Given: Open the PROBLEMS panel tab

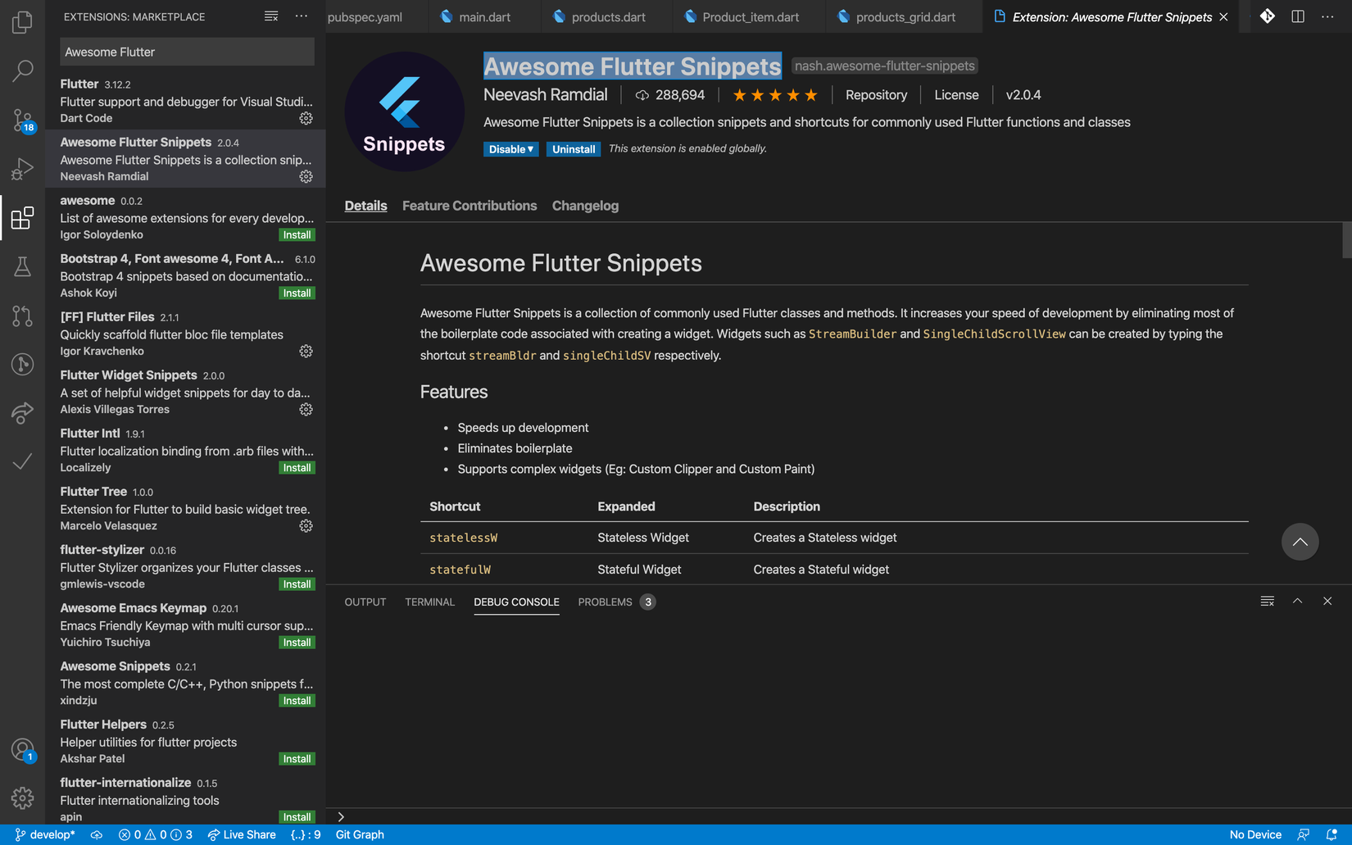Looking at the screenshot, I should tap(616, 602).
